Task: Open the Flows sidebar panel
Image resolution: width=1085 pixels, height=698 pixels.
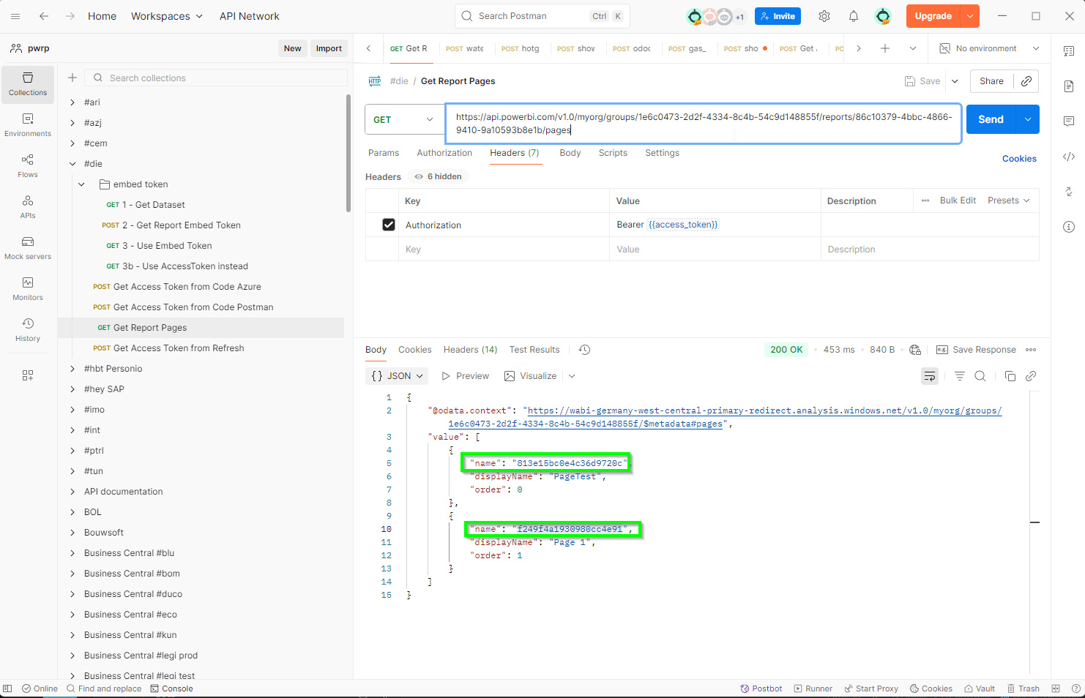Action: pyautogui.click(x=28, y=166)
